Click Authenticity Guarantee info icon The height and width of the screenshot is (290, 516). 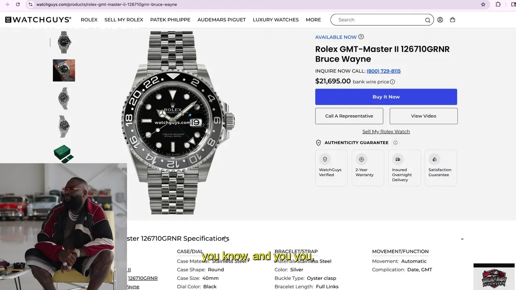[x=395, y=143]
